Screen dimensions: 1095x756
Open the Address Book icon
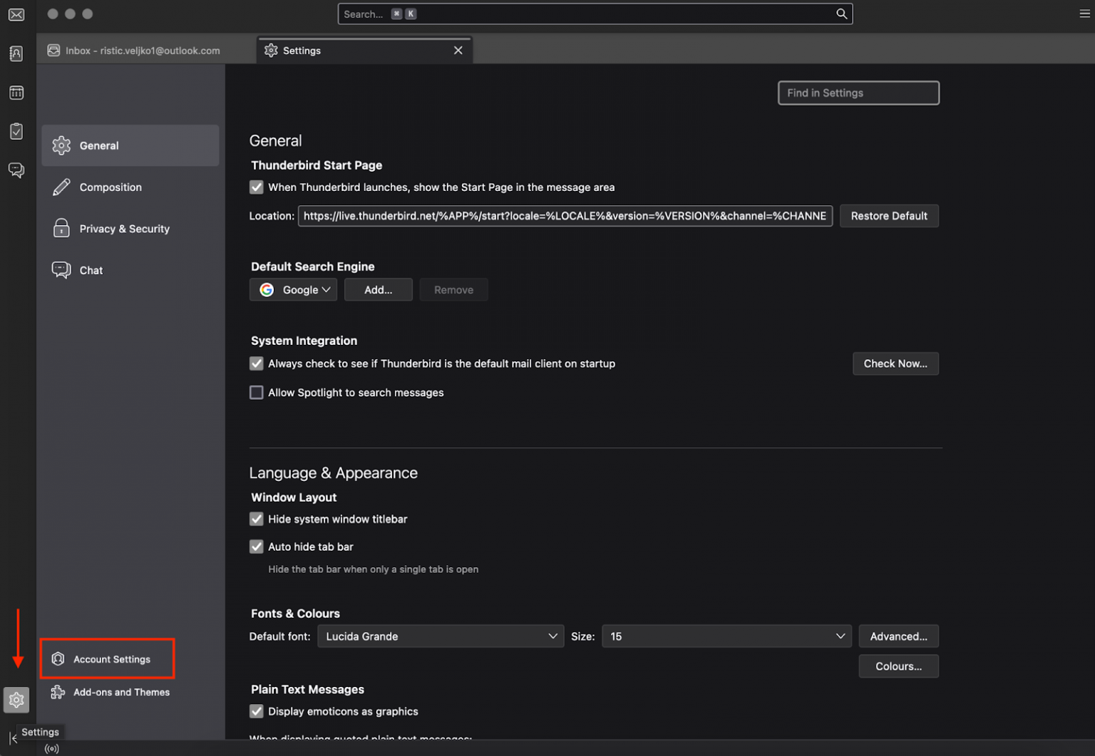16,54
